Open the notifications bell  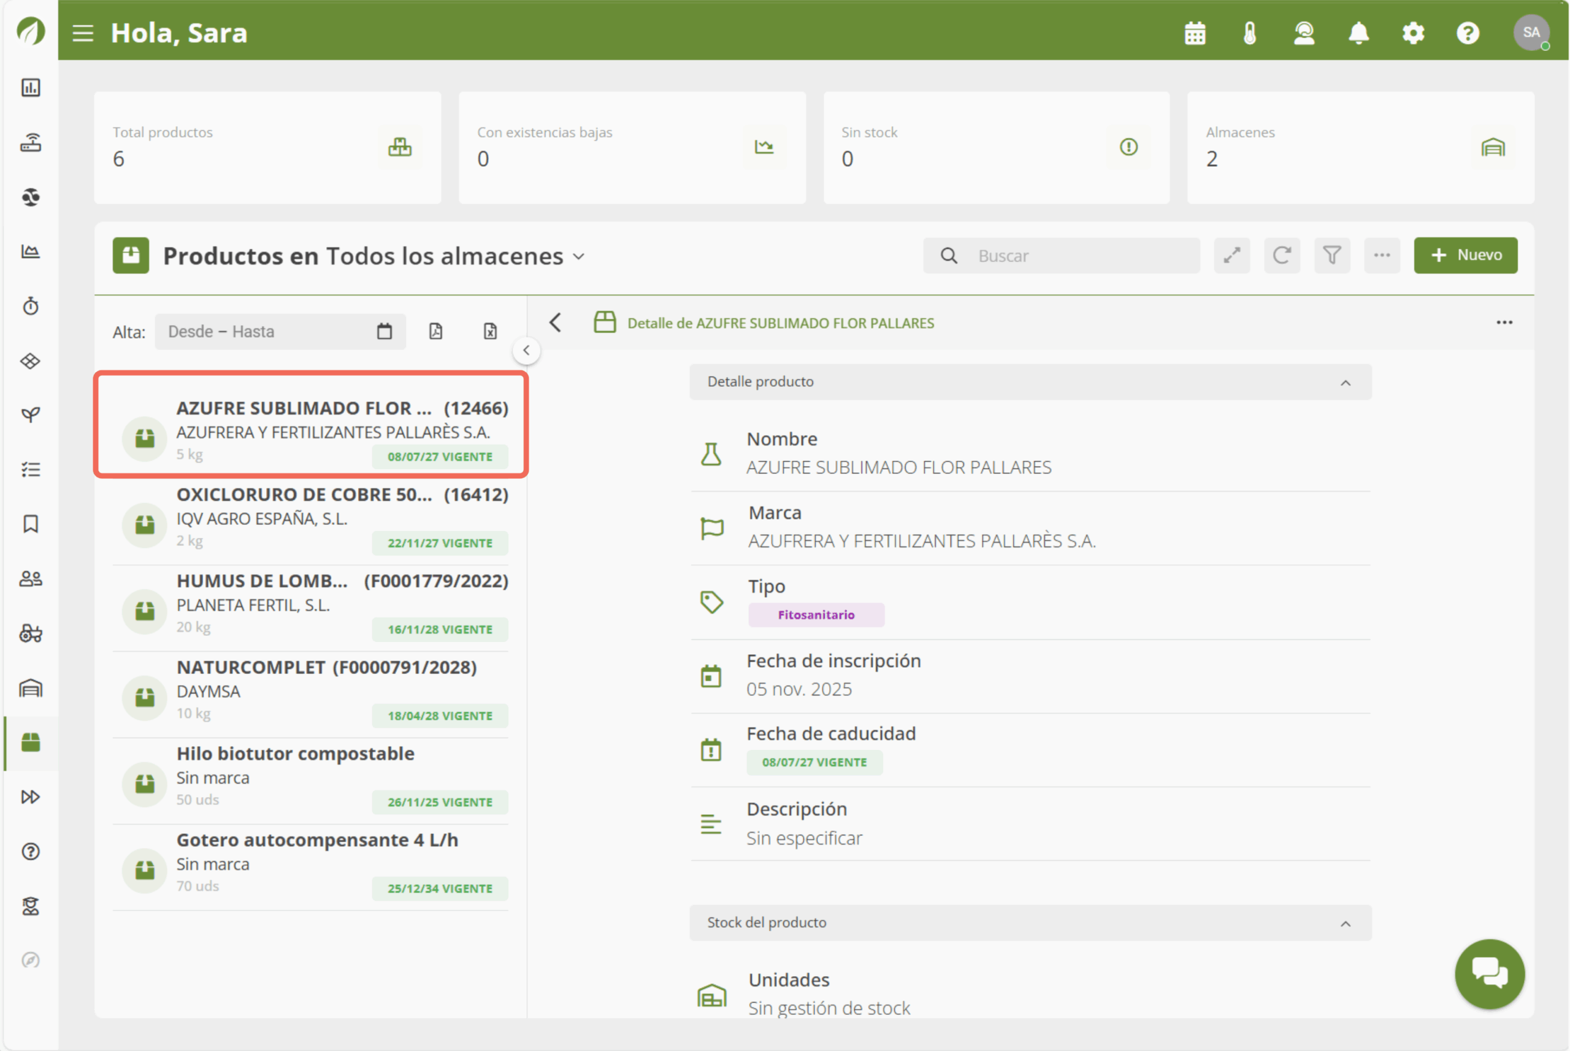(1358, 33)
